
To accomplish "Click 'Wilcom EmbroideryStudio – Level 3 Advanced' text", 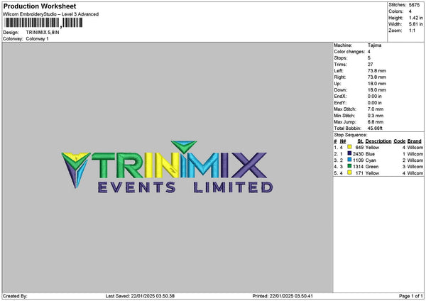I will point(50,14).
